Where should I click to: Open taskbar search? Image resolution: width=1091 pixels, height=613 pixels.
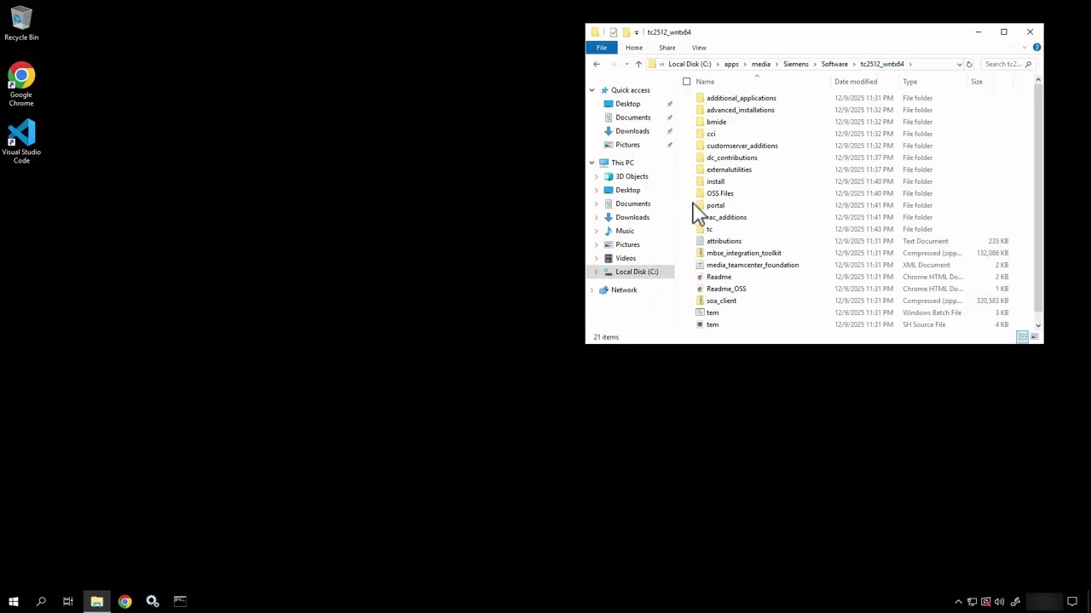pos(41,602)
